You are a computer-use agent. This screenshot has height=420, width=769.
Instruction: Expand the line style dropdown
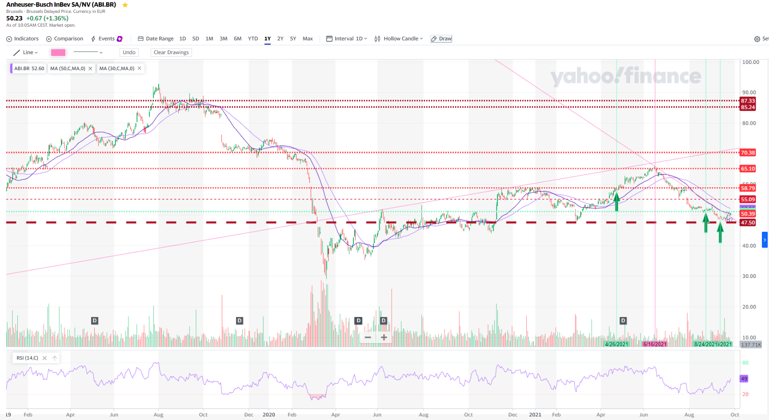[x=88, y=52]
